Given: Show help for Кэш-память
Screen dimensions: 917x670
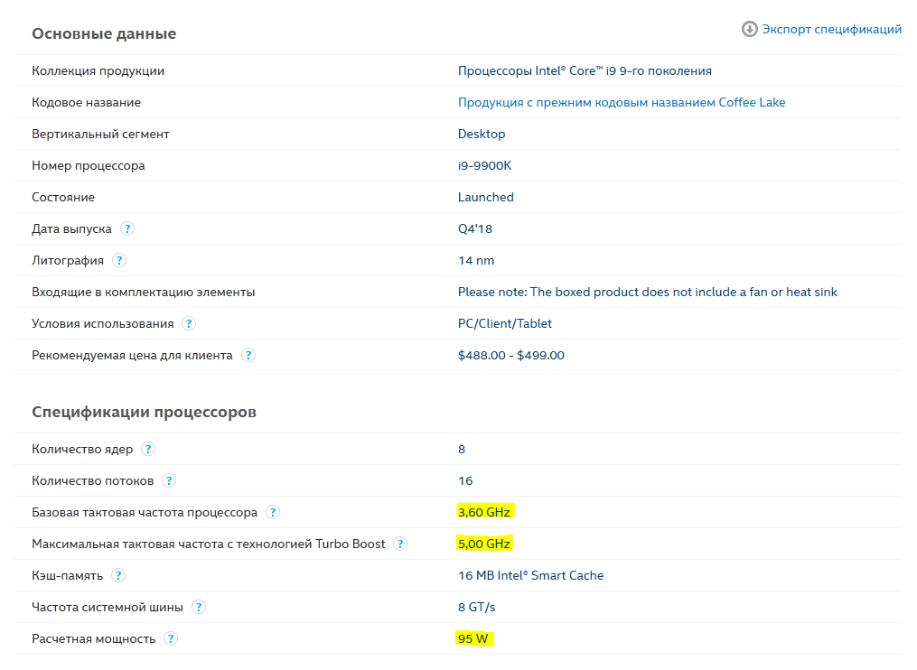Looking at the screenshot, I should (118, 575).
